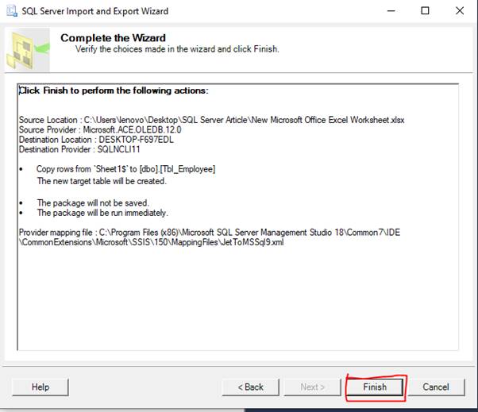The height and width of the screenshot is (412, 478).
Task: Click the 'Destination Location : DESKTOP-F697EDL' line
Action: 96,140
